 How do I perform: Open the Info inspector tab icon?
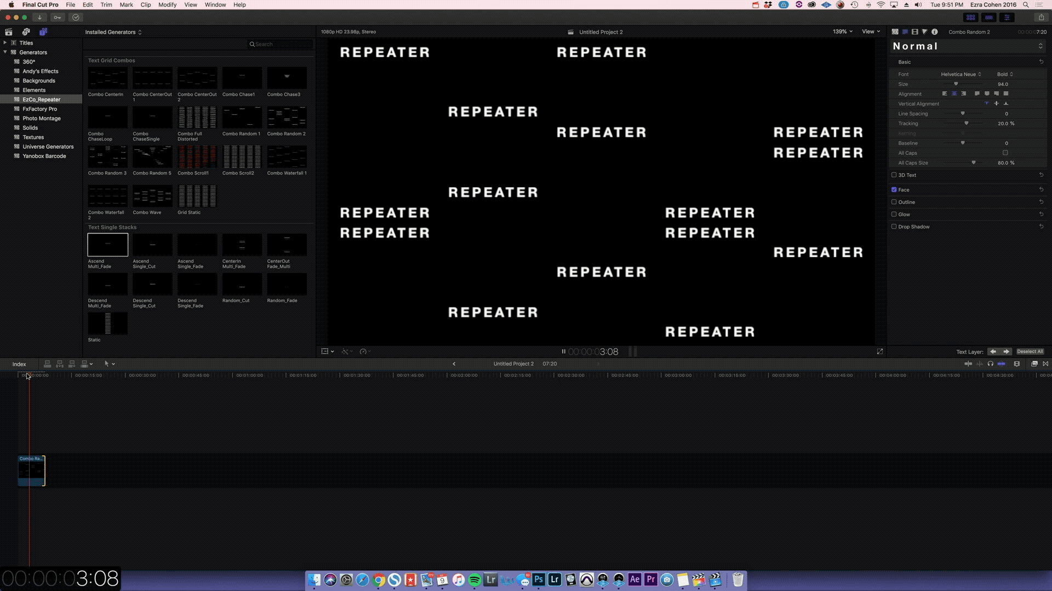coord(935,32)
